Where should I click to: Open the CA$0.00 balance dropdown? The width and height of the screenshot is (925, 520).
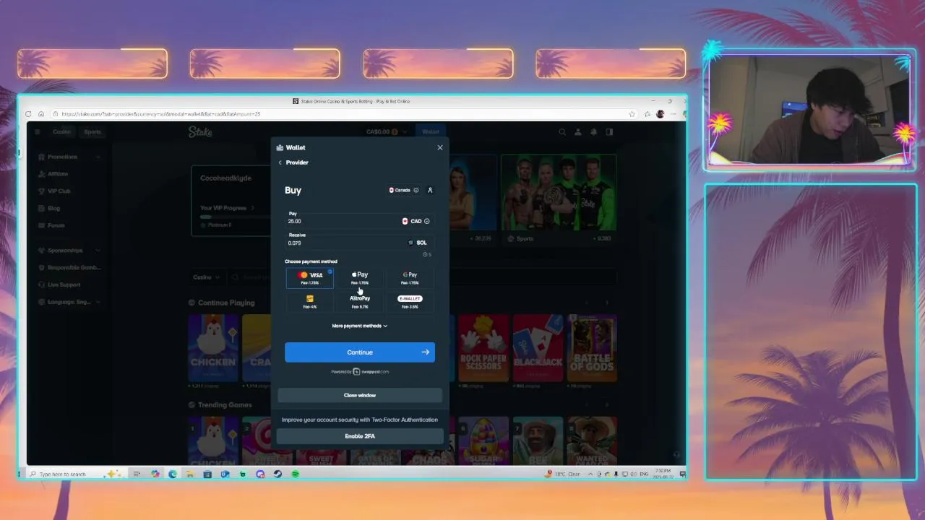coord(387,131)
